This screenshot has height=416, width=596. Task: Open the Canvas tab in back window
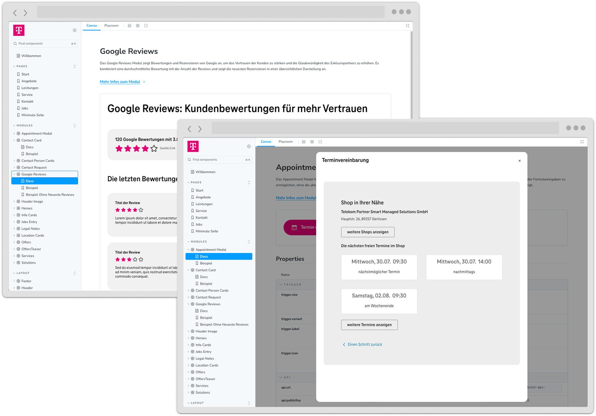click(92, 26)
